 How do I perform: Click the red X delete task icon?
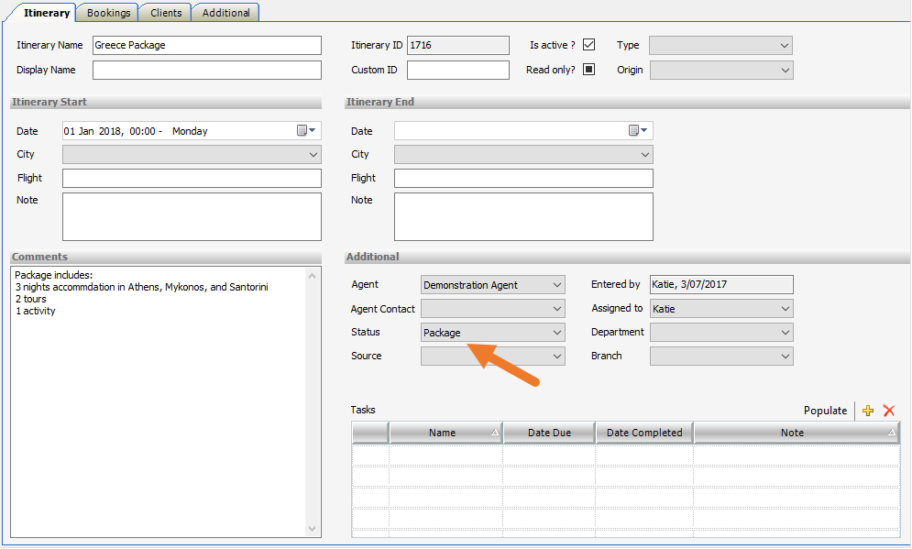[888, 412]
